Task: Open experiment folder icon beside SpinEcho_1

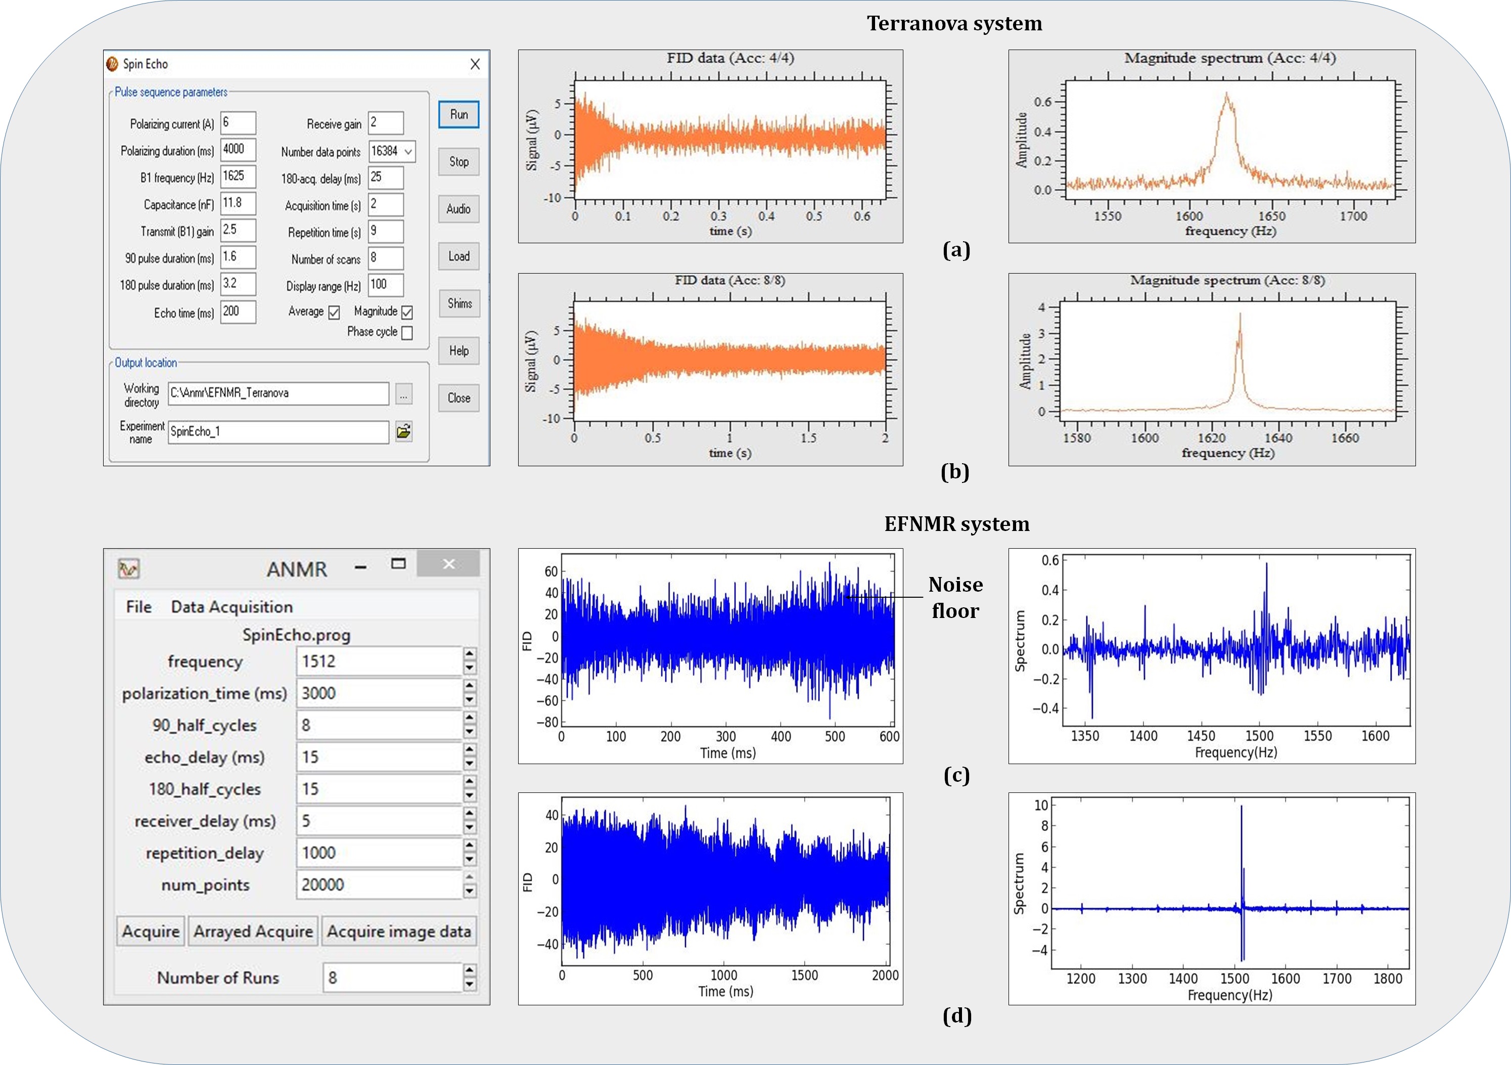Action: pos(403,432)
